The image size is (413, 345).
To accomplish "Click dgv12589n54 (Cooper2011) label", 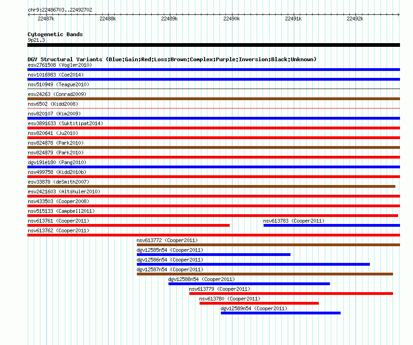I will [x=254, y=308].
